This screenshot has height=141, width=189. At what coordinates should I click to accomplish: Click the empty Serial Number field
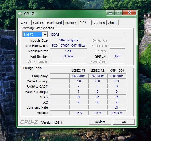(69, 61)
